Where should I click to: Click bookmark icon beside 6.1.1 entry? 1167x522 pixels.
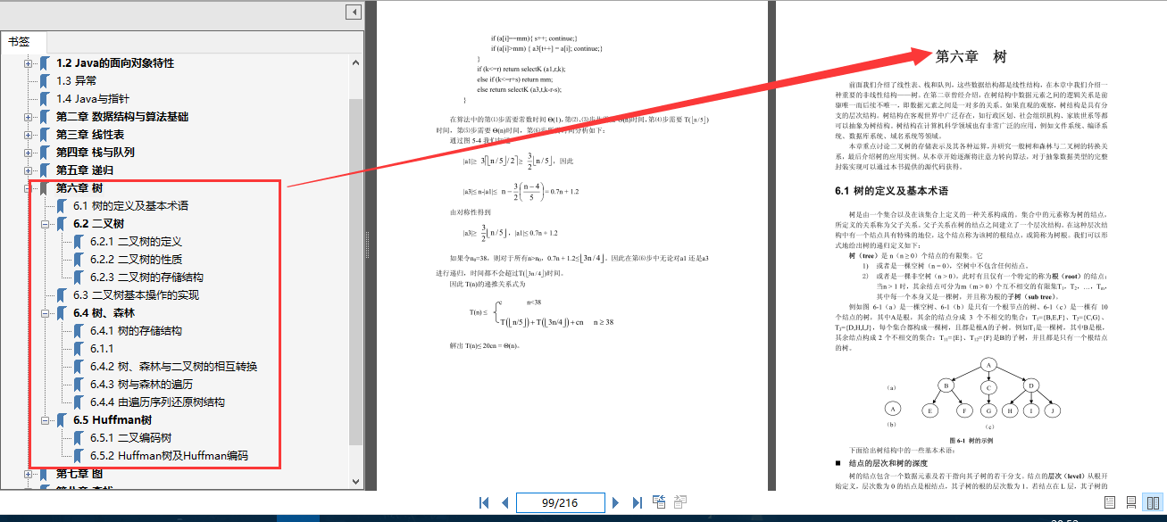pyautogui.click(x=79, y=349)
